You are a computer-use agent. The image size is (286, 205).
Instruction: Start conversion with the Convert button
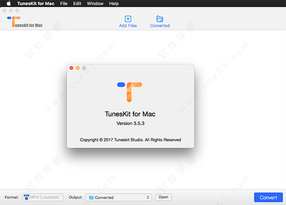(268, 197)
